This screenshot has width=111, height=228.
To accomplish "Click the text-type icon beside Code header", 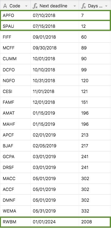I will tap(5, 6).
